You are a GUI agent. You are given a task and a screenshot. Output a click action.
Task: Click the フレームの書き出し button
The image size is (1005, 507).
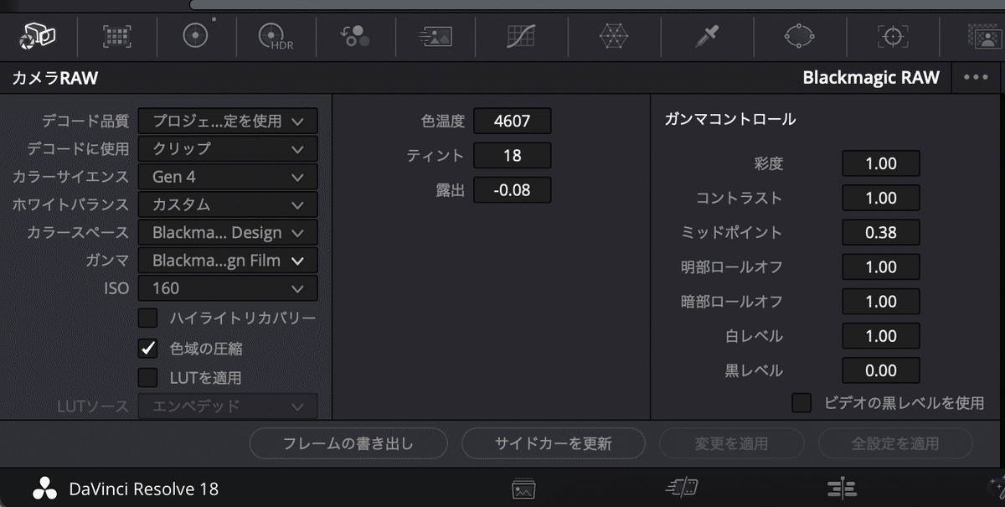(x=348, y=444)
